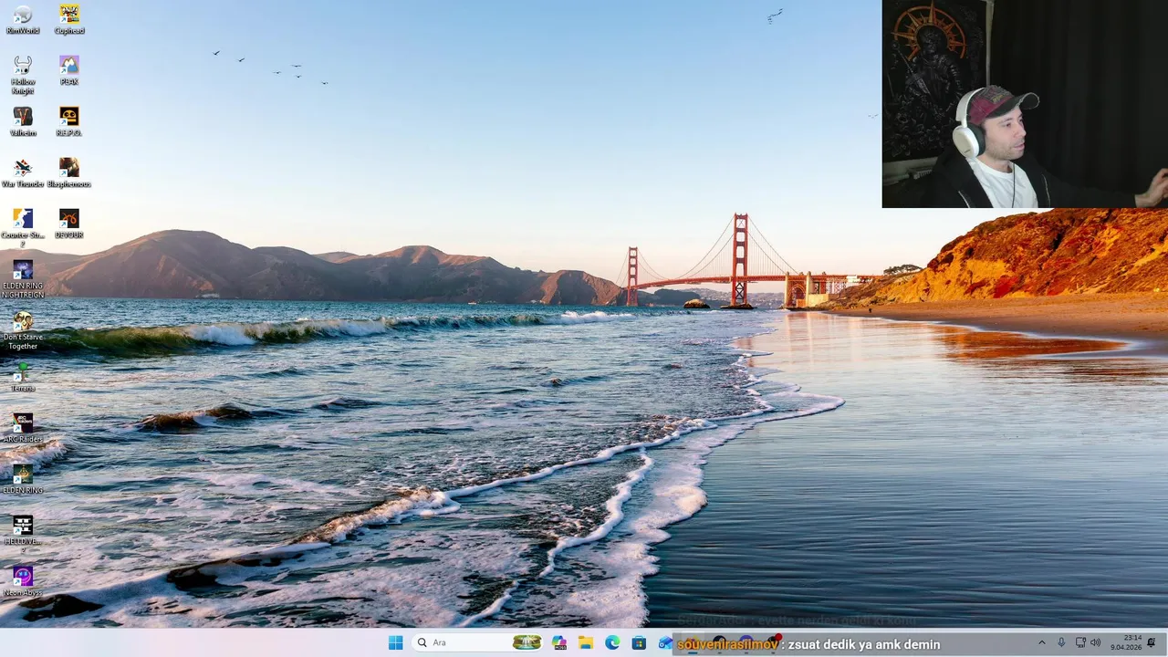Click the Blasphemous desktop icon
Image resolution: width=1168 pixels, height=657 pixels.
(x=69, y=172)
